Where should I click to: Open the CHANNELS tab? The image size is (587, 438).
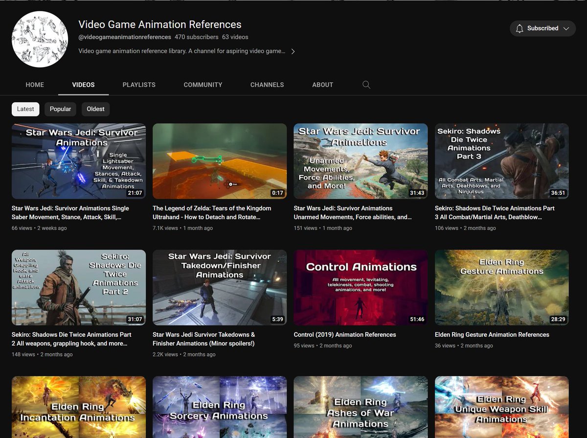click(x=267, y=85)
